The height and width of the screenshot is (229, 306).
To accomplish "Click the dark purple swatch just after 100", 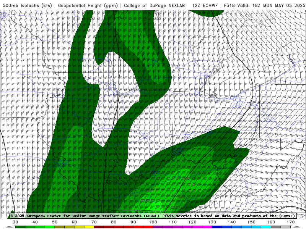I will pos(158,227).
